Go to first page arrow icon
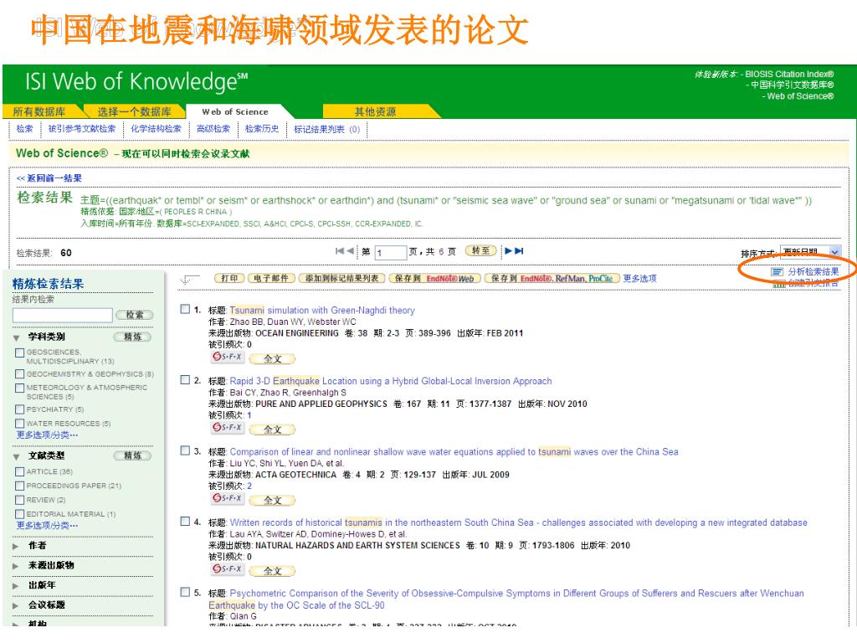This screenshot has width=857, height=643. (340, 251)
